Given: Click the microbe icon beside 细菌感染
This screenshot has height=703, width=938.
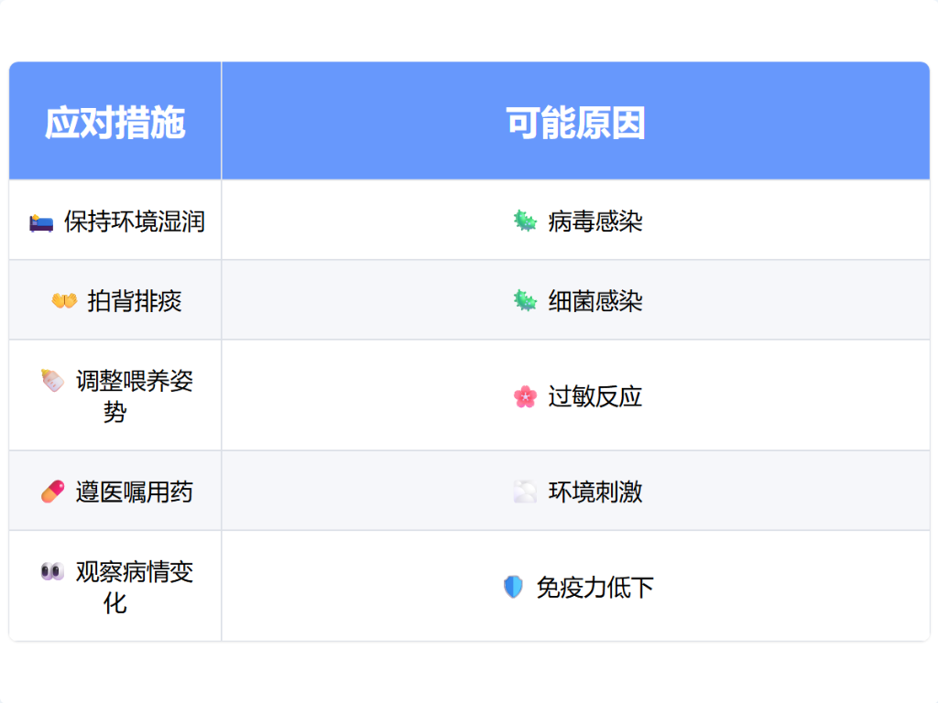Looking at the screenshot, I should [525, 301].
